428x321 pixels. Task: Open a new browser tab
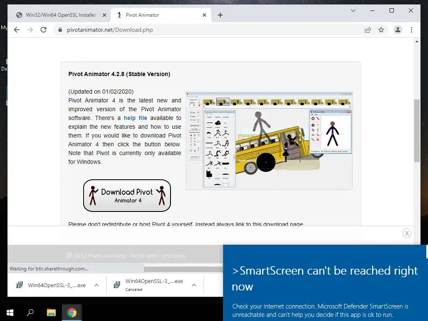220,15
